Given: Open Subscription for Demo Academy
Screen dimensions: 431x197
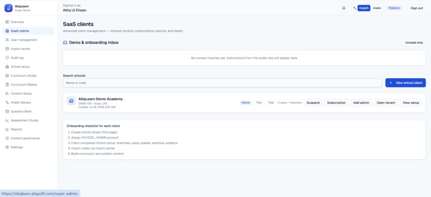Looking at the screenshot, I should click(336, 103).
